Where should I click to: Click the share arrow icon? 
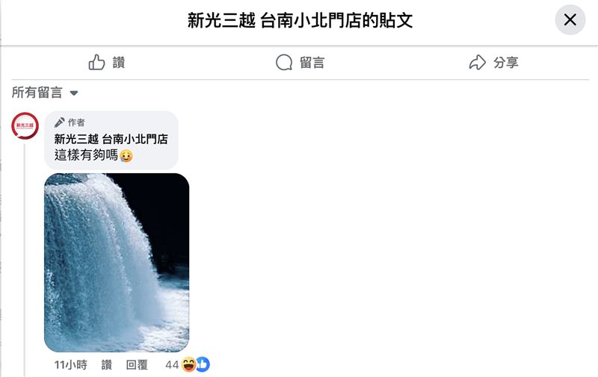point(477,63)
